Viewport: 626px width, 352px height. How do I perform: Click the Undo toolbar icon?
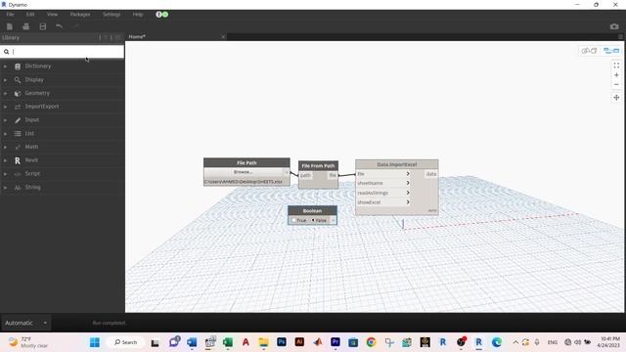[x=59, y=26]
